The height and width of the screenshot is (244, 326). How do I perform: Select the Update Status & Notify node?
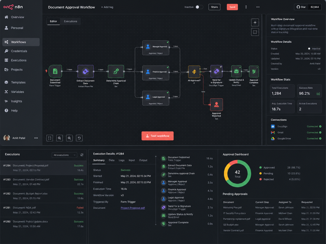click(237, 71)
